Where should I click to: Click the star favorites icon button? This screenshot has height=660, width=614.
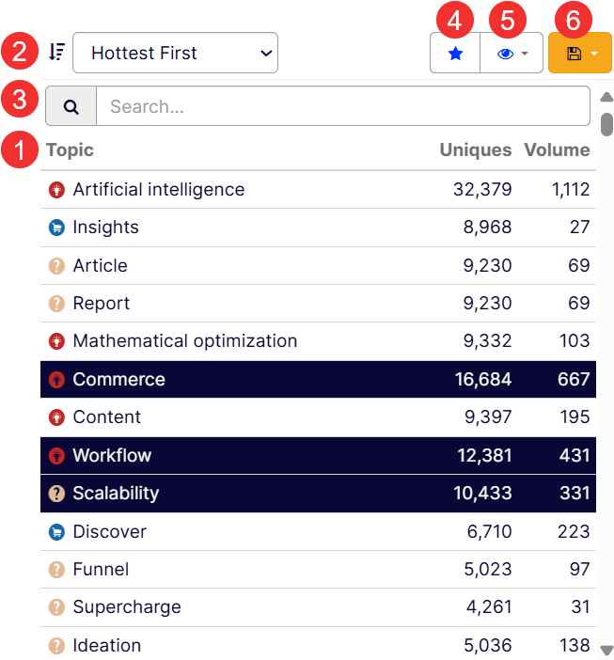coord(456,54)
